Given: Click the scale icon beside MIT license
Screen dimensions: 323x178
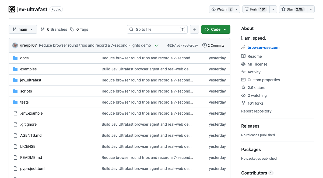Looking at the screenshot, I should [243, 64].
